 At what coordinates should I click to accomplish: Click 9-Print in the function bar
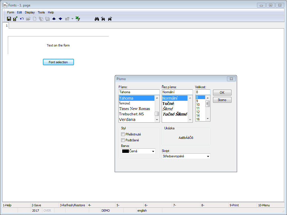pyautogui.click(x=234, y=205)
